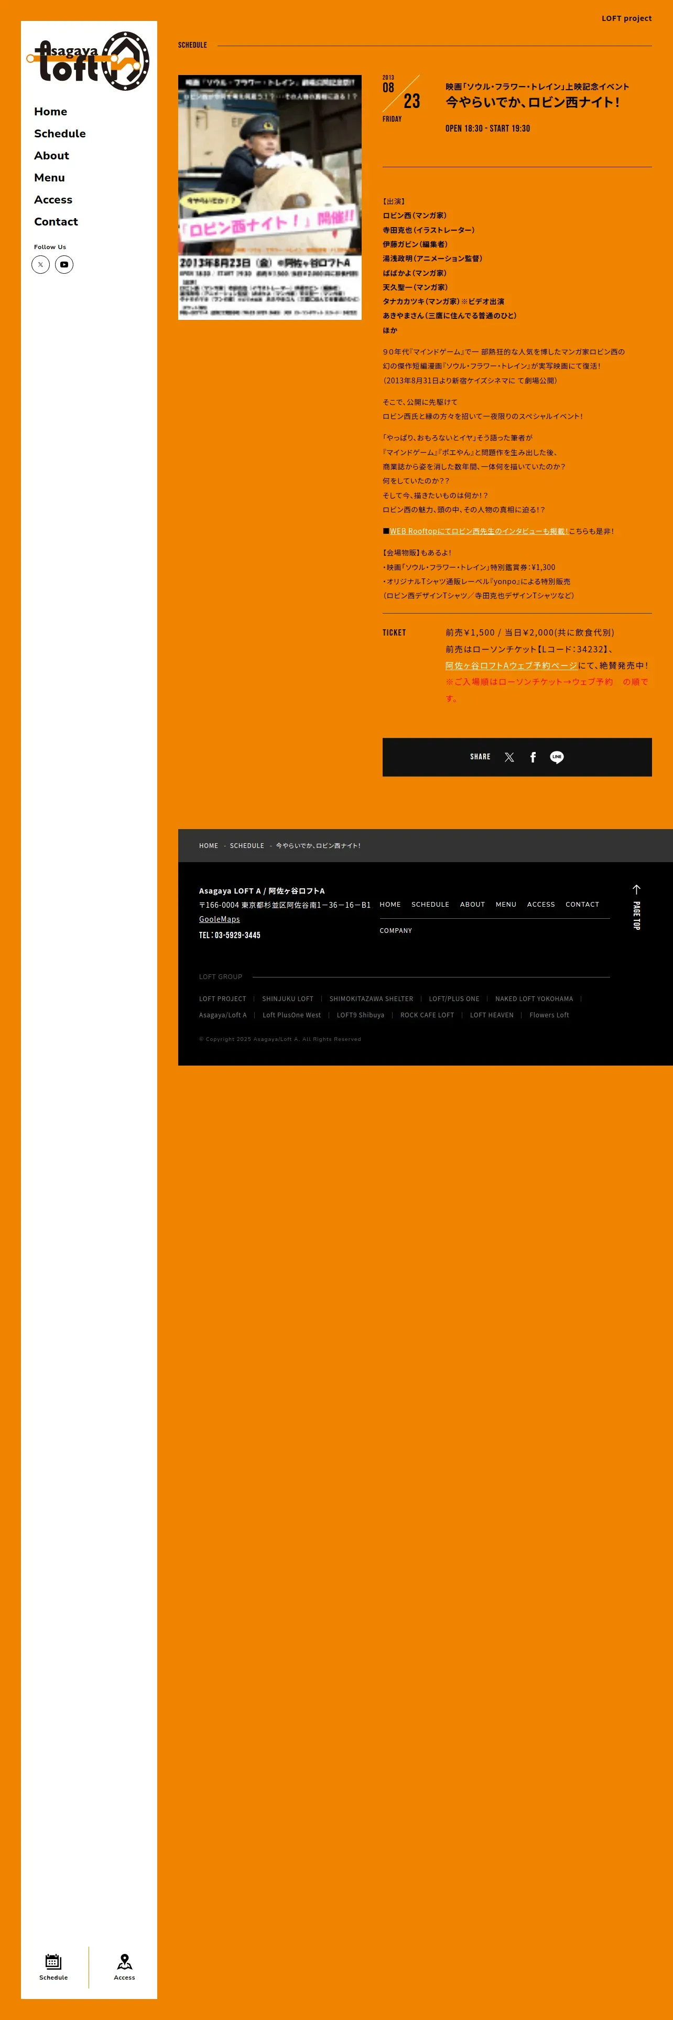The image size is (673, 2020).
Task: Open Flowers Loft link
Action: click(x=549, y=1015)
